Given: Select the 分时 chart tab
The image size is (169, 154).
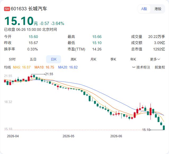Looking at the screenshot, I should tap(12, 59).
